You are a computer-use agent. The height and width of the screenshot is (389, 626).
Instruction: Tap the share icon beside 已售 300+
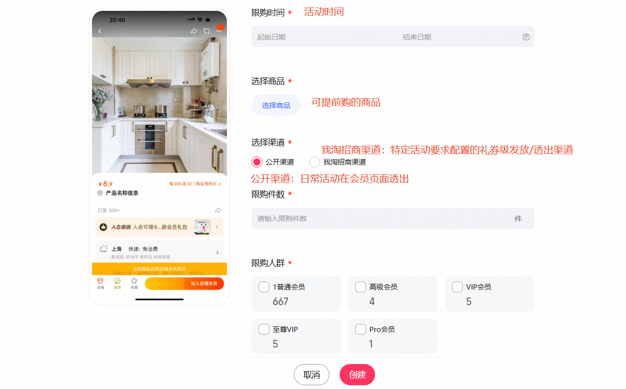[x=218, y=210]
